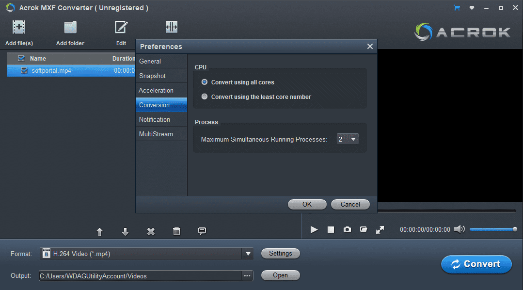Confirm preferences with OK button
This screenshot has height=290, width=523.
point(307,204)
